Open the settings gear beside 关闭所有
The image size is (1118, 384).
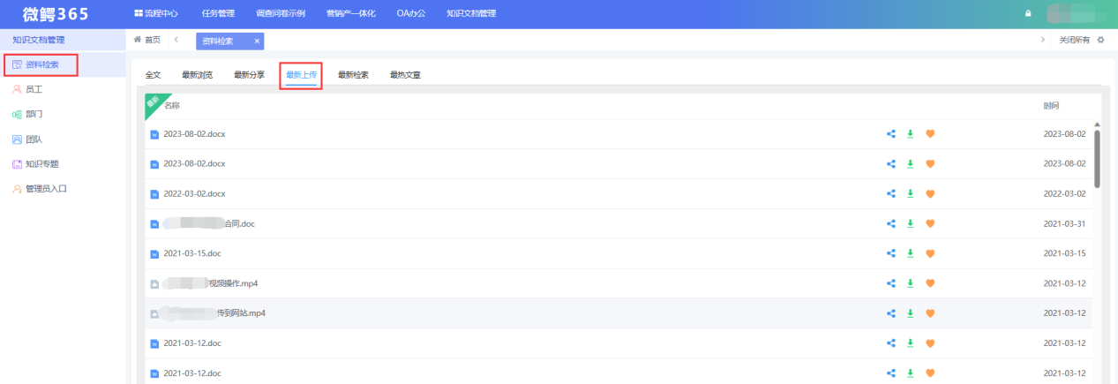click(x=1100, y=41)
